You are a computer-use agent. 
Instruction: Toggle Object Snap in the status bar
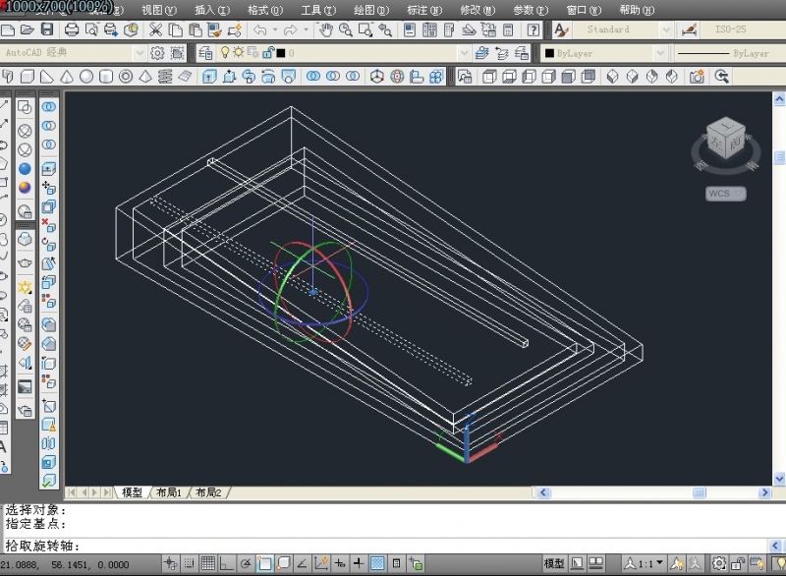pyautogui.click(x=264, y=564)
